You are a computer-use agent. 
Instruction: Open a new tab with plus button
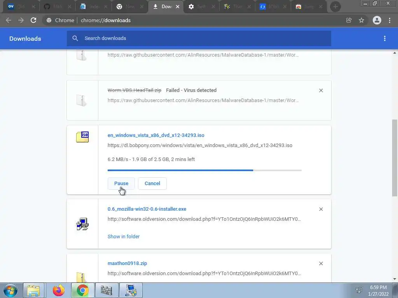[335, 7]
